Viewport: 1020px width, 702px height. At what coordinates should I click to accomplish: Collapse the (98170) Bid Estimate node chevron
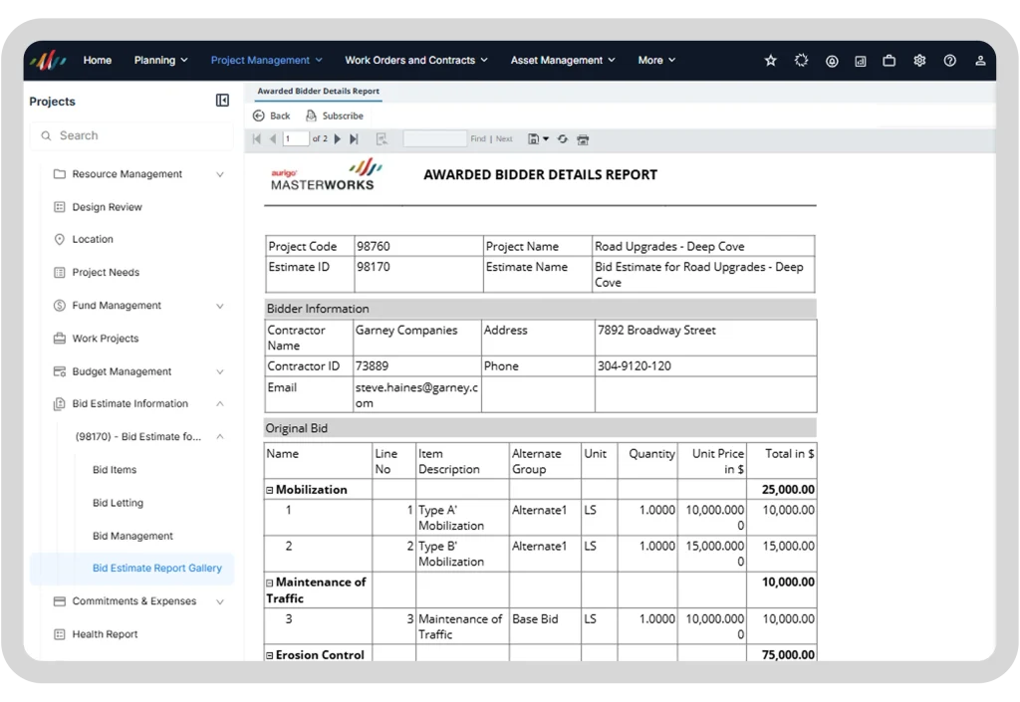tap(220, 437)
